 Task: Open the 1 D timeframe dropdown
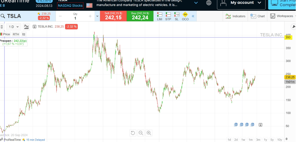[13, 27]
